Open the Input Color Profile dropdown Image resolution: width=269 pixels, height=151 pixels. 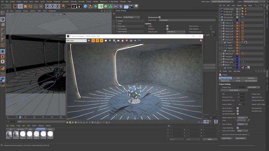pos(243,131)
